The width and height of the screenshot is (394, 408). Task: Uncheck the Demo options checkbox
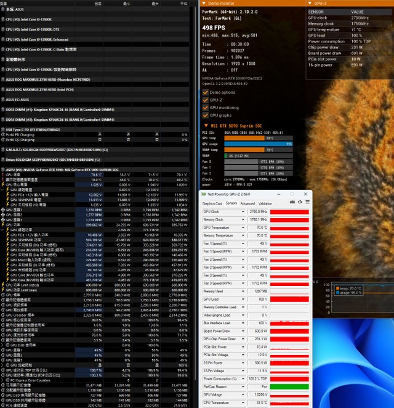click(x=206, y=92)
